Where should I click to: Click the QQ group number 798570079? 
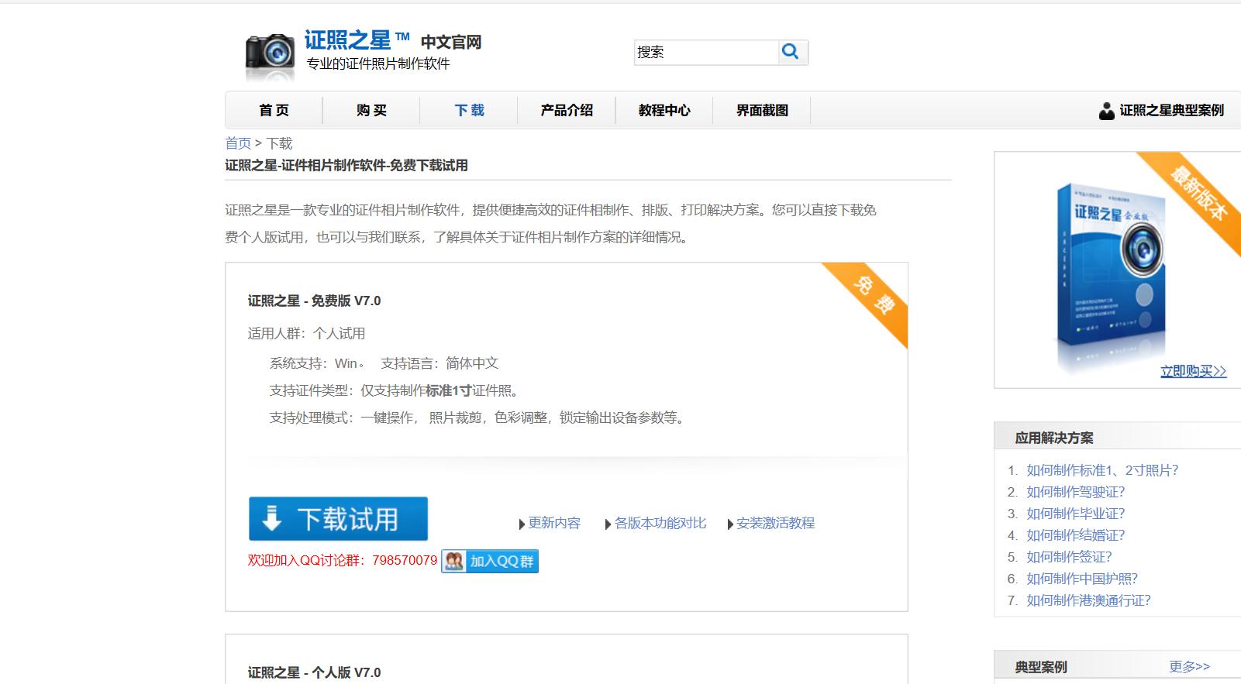405,560
